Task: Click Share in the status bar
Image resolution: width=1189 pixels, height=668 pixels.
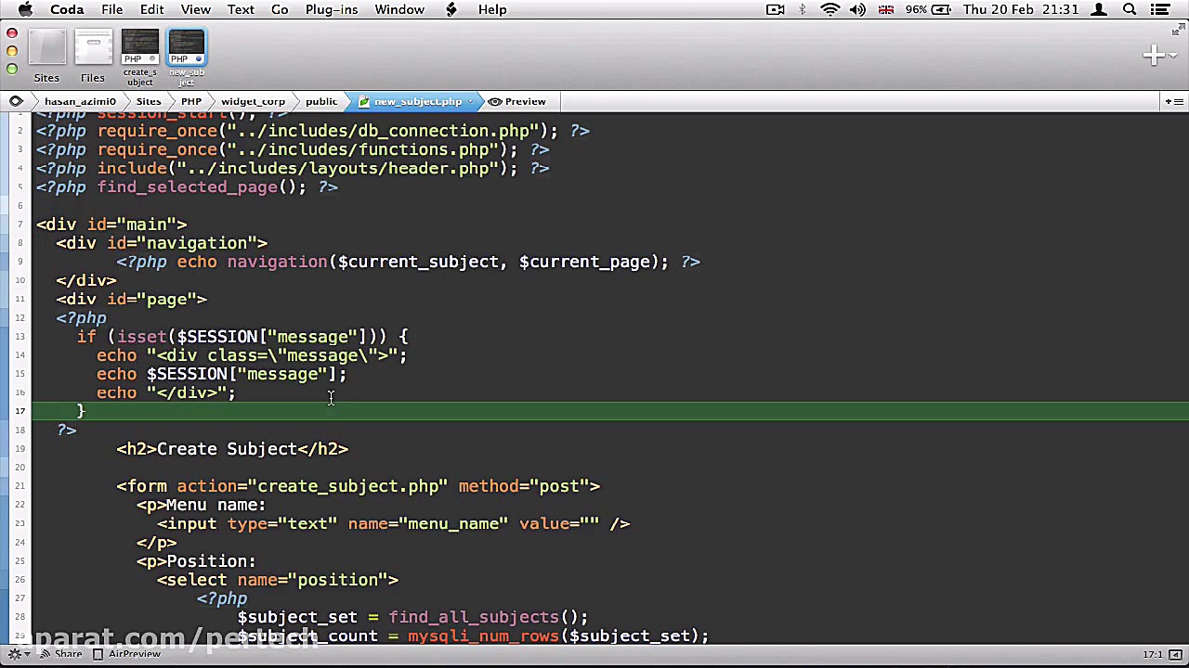Action: (60, 654)
